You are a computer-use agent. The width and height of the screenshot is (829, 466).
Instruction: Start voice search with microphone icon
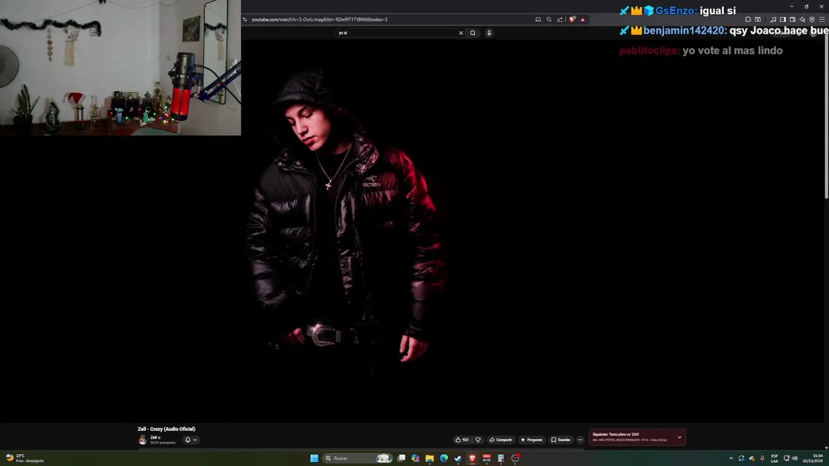coord(489,33)
